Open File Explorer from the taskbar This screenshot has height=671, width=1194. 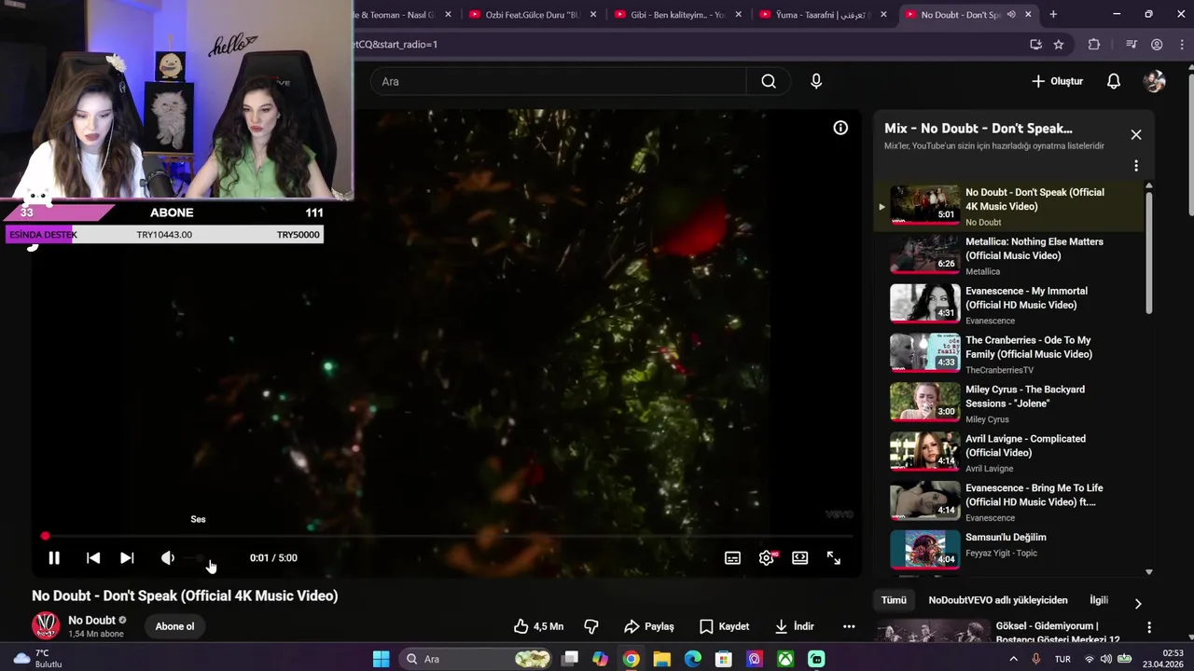tap(661, 659)
